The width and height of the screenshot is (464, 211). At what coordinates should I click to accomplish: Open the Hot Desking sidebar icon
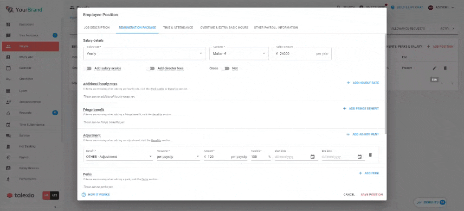coord(8,146)
